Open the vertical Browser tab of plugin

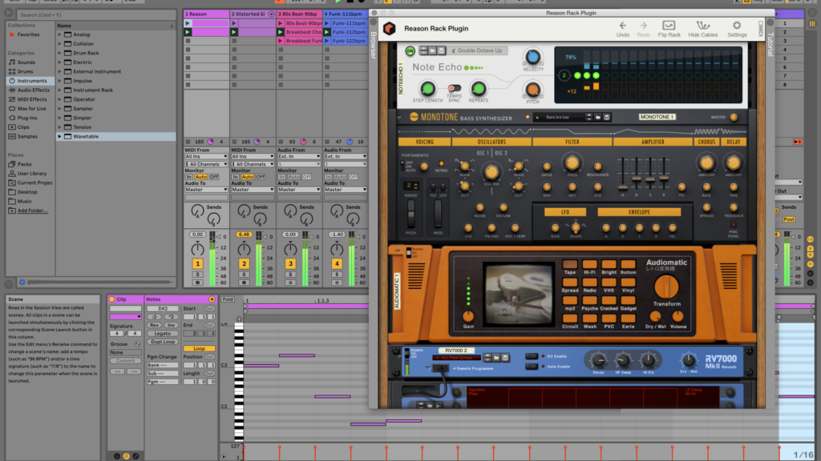click(374, 45)
